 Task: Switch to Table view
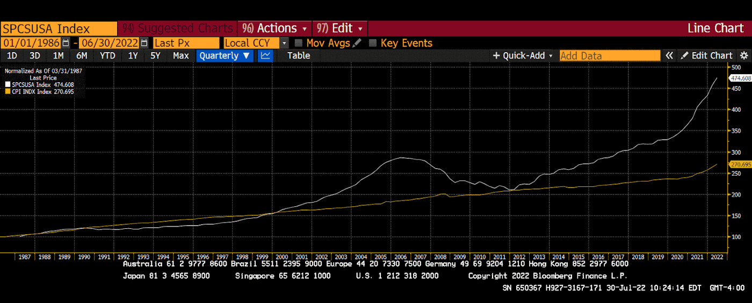point(299,55)
